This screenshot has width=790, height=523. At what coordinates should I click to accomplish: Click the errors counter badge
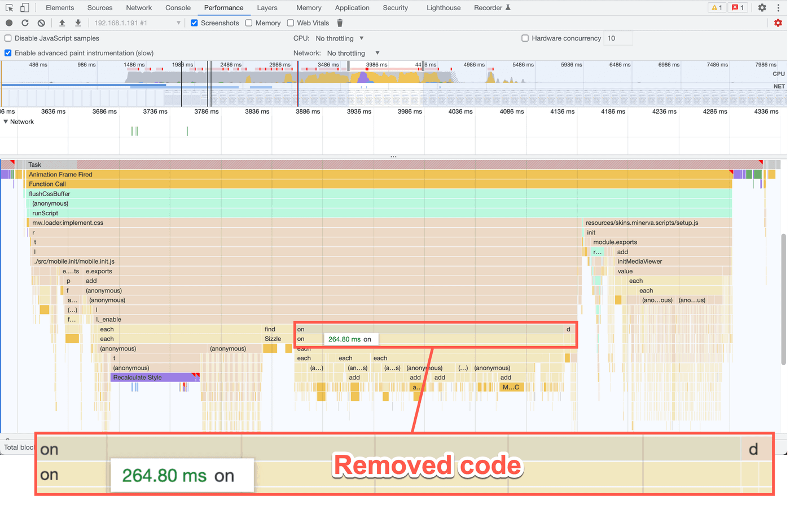tap(738, 8)
